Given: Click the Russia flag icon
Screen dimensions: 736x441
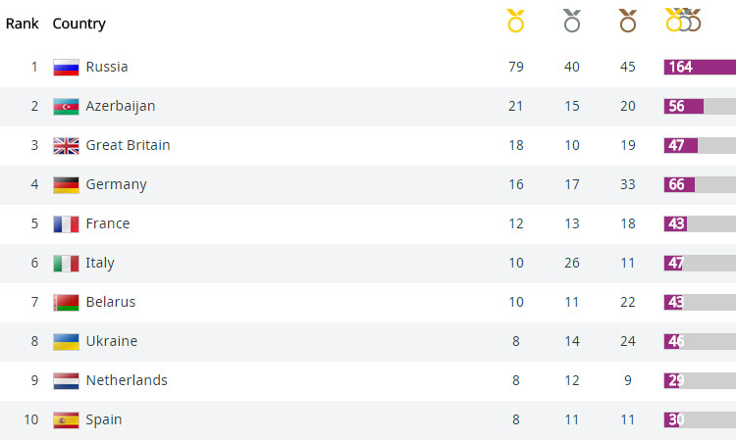Looking at the screenshot, I should pos(66,67).
